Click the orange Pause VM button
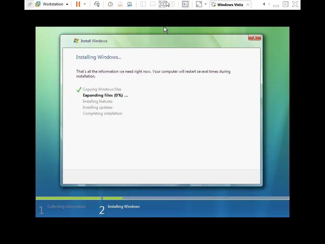The height and width of the screenshot is (244, 325). tap(78, 4)
